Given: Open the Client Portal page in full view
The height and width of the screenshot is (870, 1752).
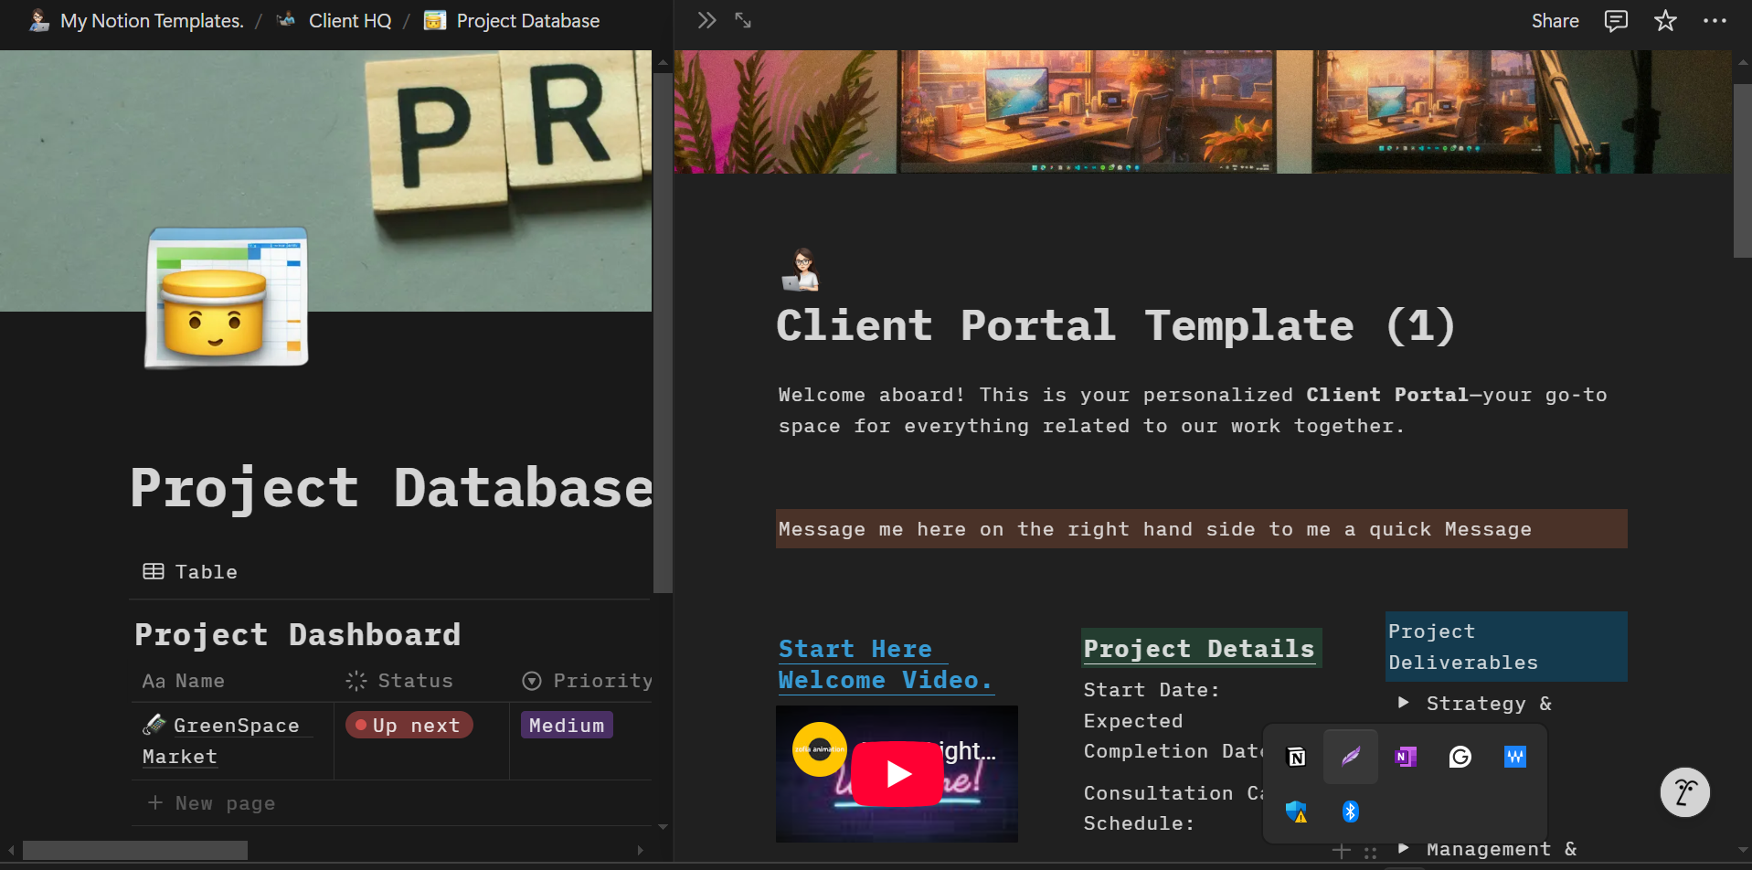Looking at the screenshot, I should tap(743, 20).
